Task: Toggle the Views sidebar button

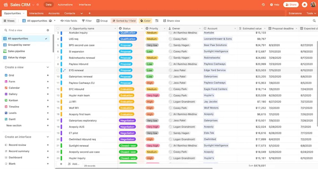Action: [9, 21]
